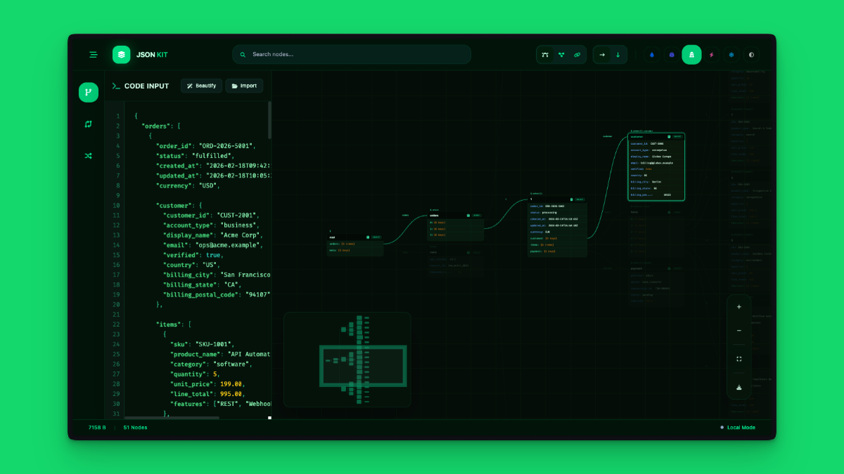This screenshot has height=474, width=844.
Task: Activate the pink lightning theme icon
Action: (x=712, y=54)
